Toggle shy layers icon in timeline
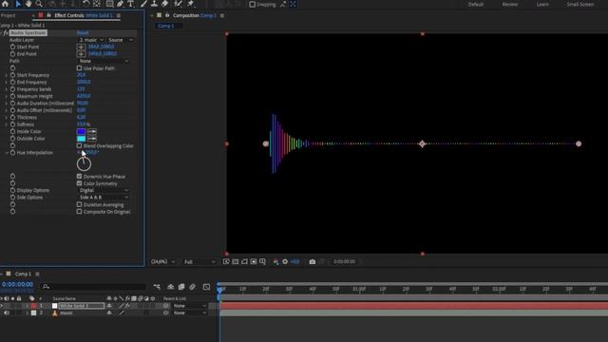 171,287
